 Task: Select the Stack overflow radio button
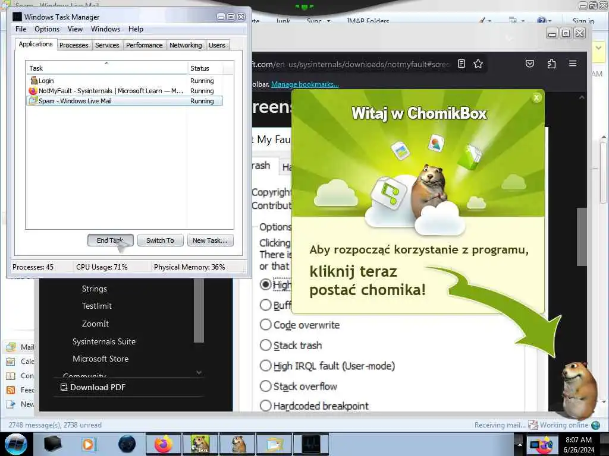[x=266, y=386]
